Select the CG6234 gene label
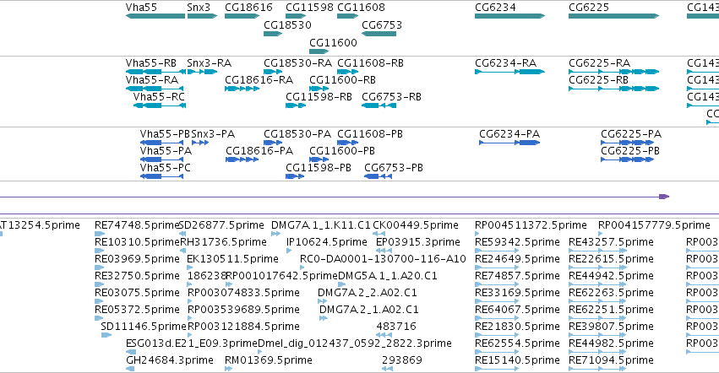 tap(495, 8)
